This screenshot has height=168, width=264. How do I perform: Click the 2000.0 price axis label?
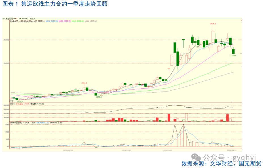coord(6,63)
